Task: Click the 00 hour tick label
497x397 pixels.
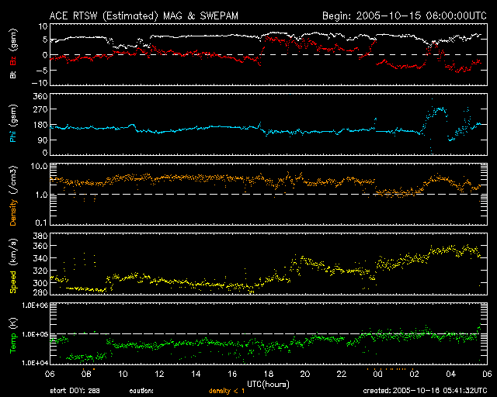Action: [378, 375]
